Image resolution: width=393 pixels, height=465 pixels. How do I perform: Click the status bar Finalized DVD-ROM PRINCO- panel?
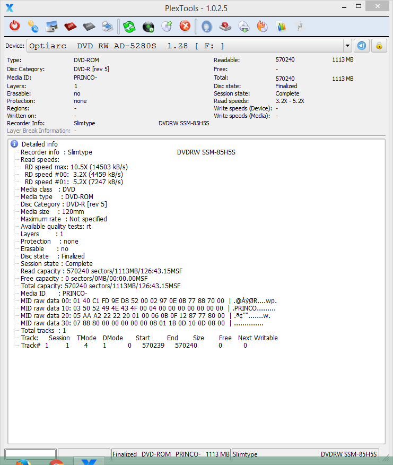pyautogui.click(x=171, y=454)
